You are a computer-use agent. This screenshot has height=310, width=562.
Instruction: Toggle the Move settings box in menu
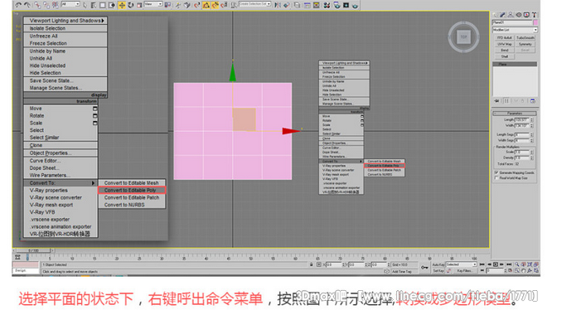[x=95, y=109]
